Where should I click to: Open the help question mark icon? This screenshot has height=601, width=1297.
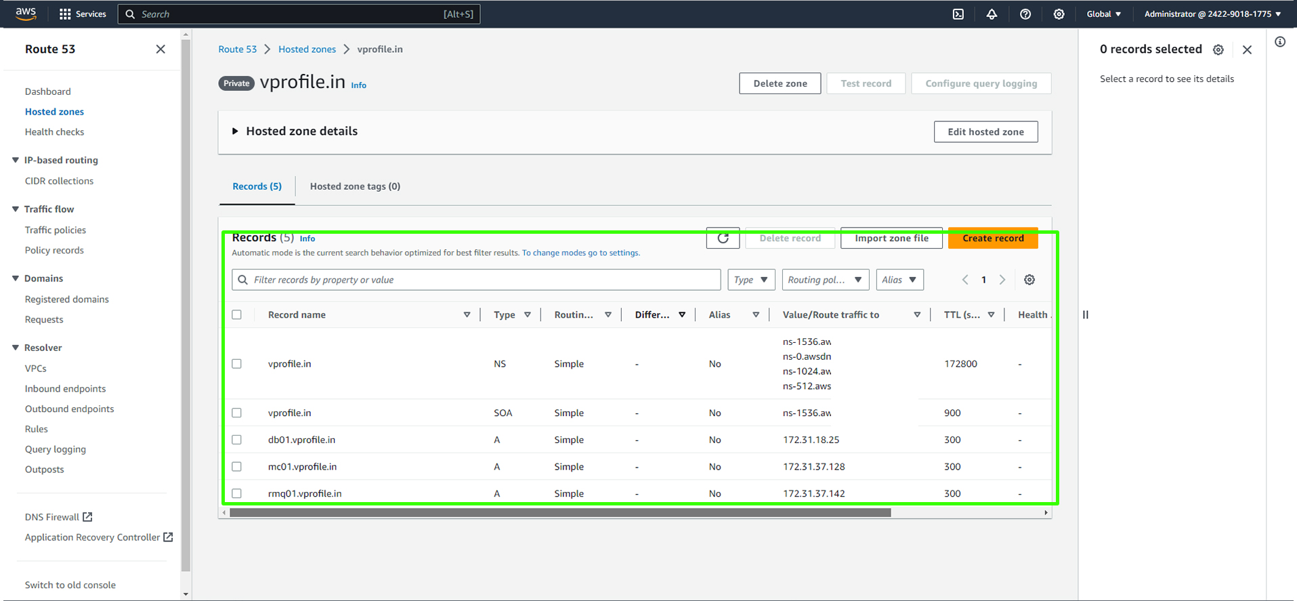coord(1025,14)
